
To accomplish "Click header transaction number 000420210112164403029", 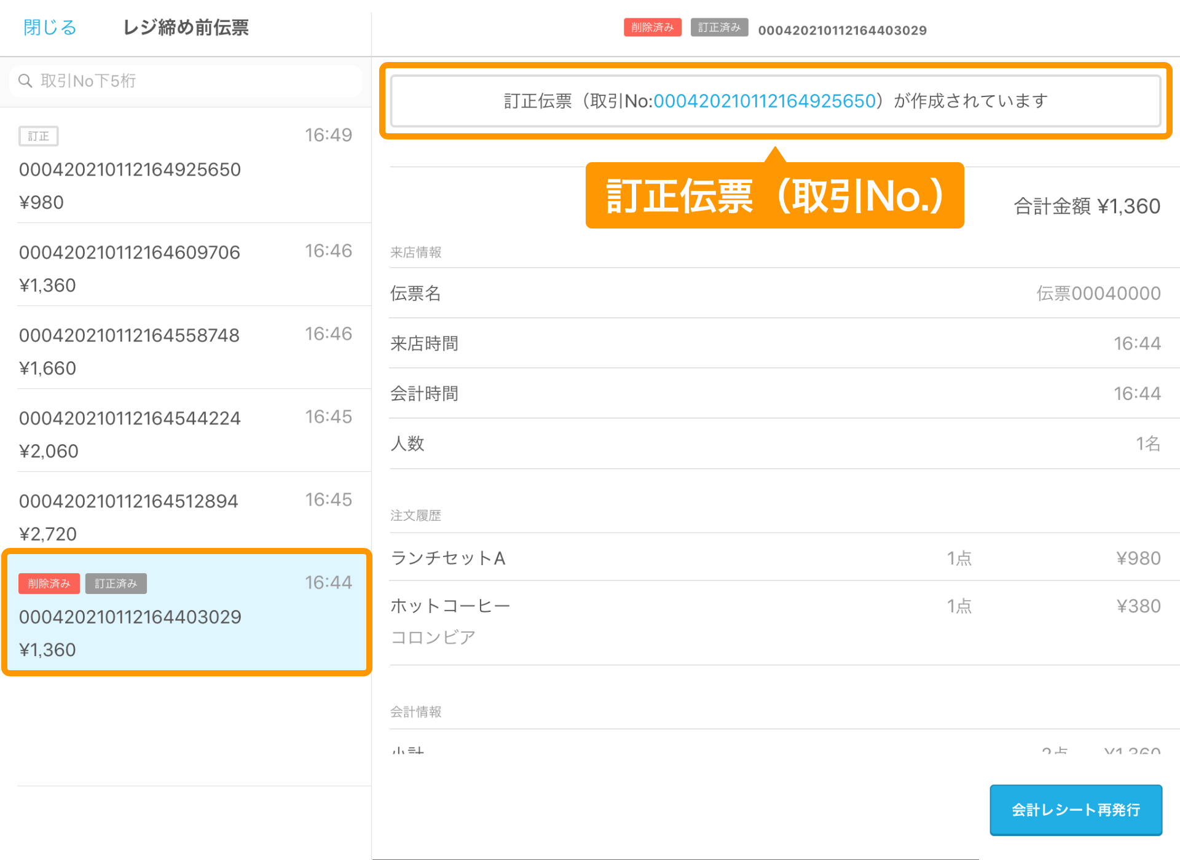I will 842,30.
